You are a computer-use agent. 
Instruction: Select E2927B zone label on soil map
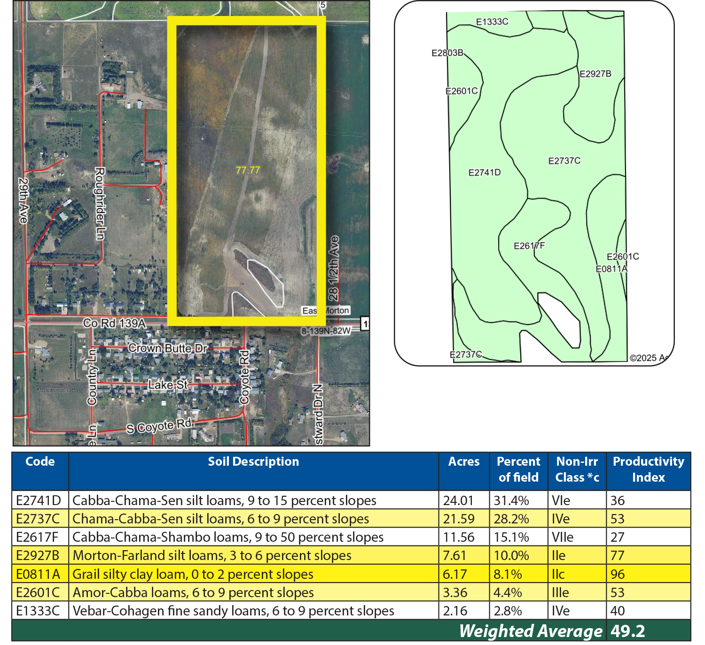[595, 74]
